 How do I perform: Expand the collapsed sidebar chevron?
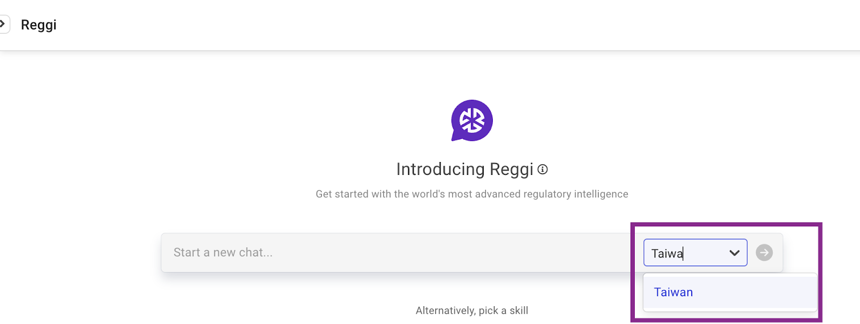click(x=3, y=24)
